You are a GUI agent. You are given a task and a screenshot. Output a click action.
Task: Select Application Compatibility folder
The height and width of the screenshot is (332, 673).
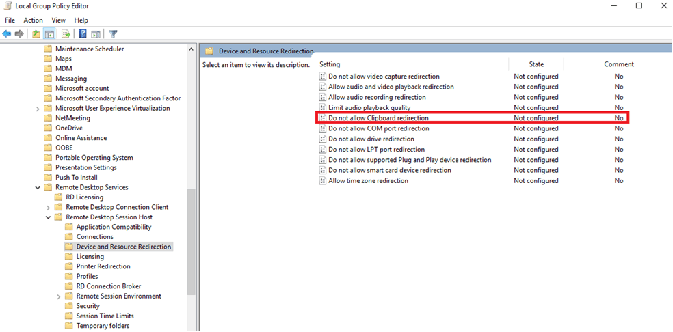point(114,227)
